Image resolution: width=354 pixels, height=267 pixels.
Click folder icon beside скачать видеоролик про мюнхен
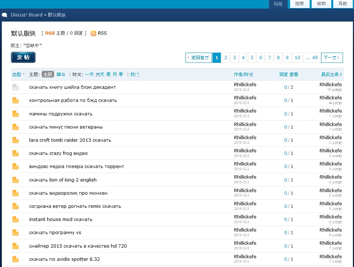click(x=16, y=193)
